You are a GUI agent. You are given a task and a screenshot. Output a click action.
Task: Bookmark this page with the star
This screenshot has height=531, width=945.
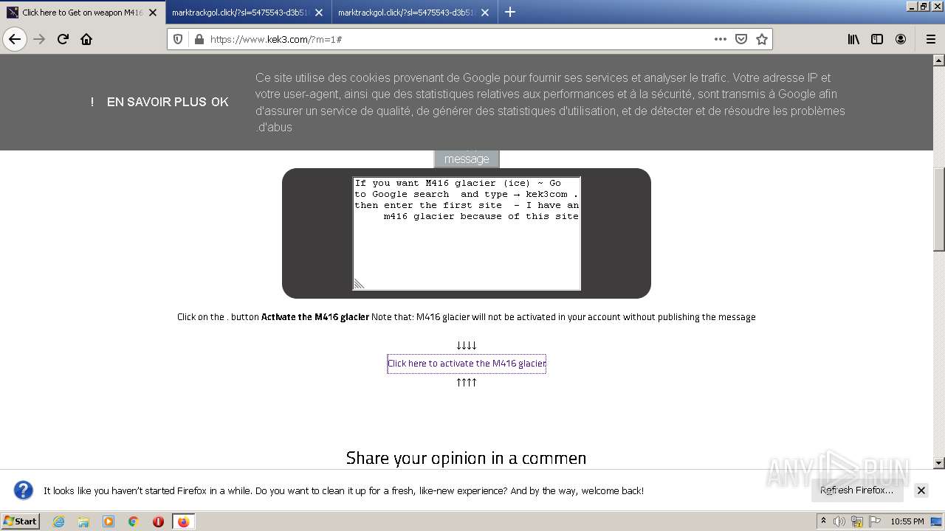pos(762,39)
